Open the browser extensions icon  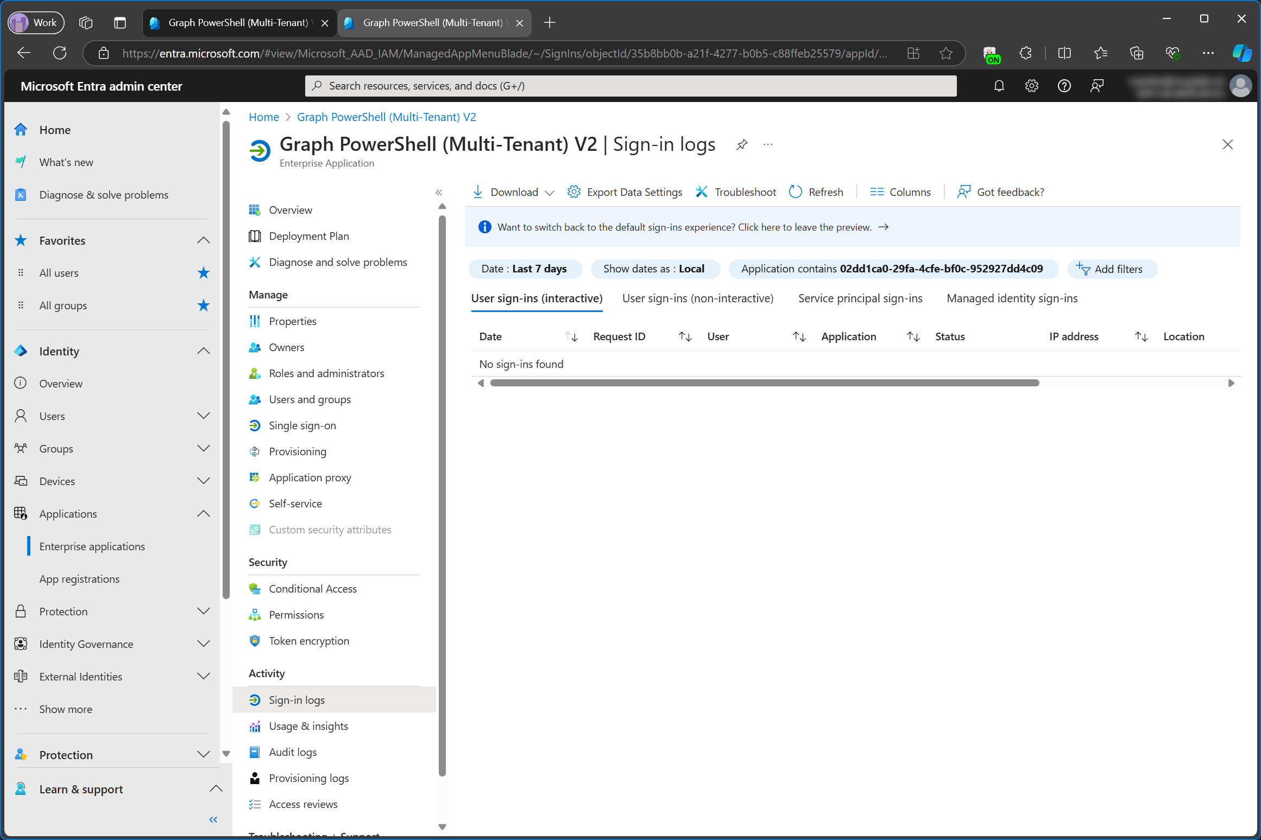pos(1025,53)
